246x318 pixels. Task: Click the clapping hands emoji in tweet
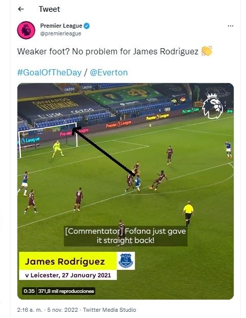pyautogui.click(x=207, y=51)
